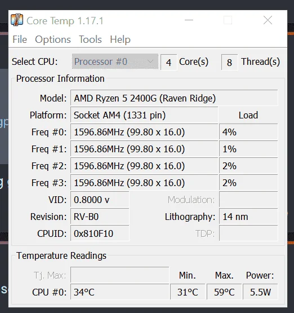This screenshot has width=294, height=313.
Task: Click the Min. column header
Action: tap(188, 275)
